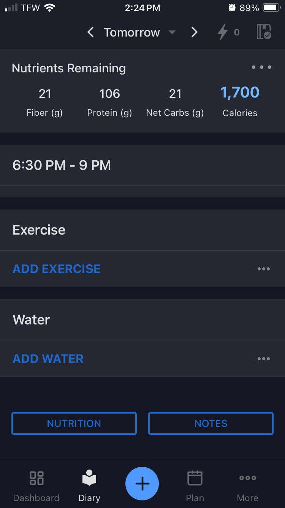285x508 pixels.
Task: Open the NUTRITION button
Action: tap(74, 423)
